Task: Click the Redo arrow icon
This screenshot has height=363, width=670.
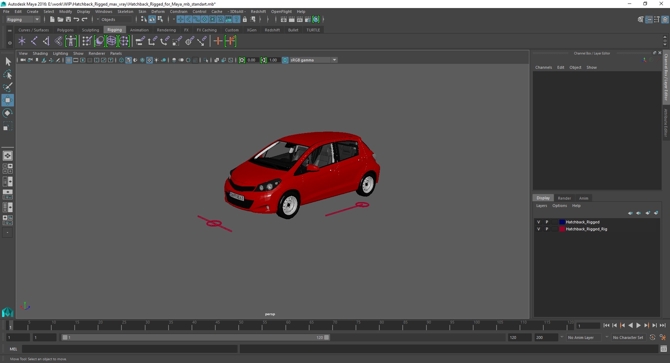Action: pos(84,20)
